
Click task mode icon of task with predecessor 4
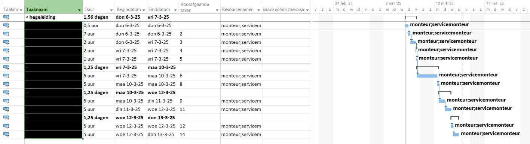(x=6, y=50)
